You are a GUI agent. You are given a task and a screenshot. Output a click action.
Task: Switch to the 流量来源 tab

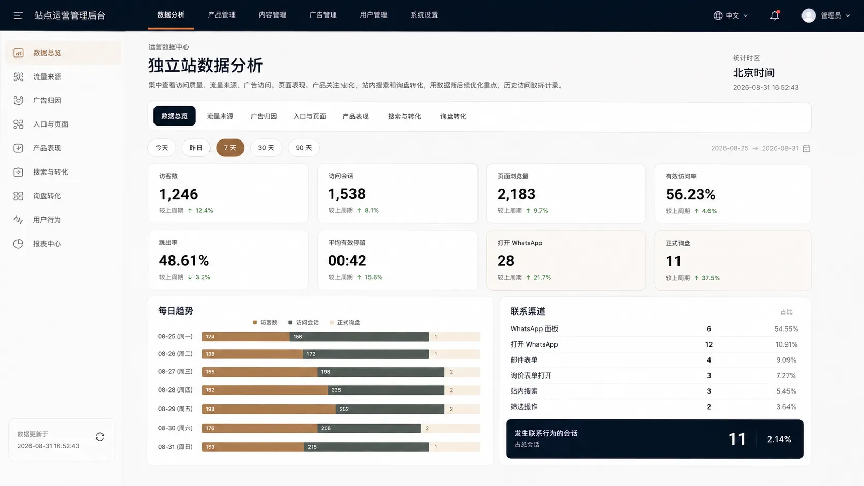220,116
